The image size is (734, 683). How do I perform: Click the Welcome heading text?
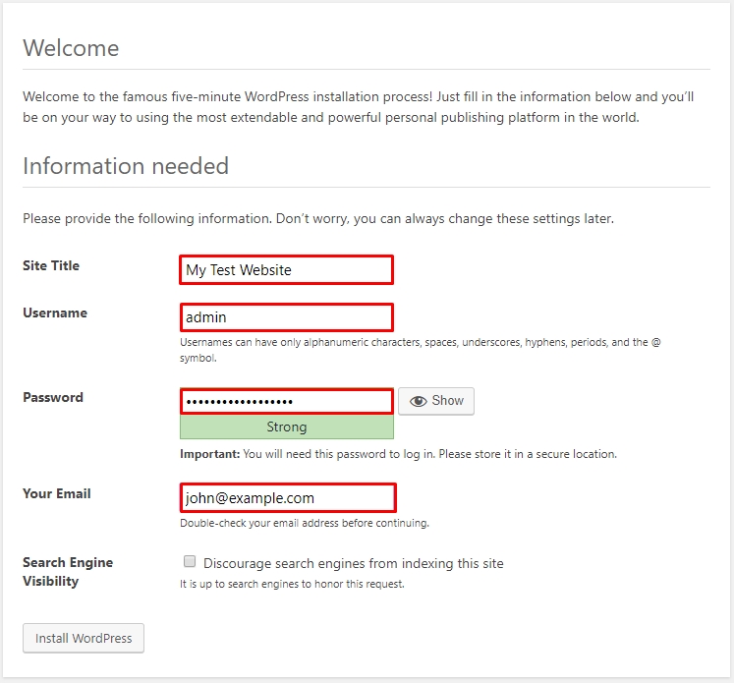[71, 48]
